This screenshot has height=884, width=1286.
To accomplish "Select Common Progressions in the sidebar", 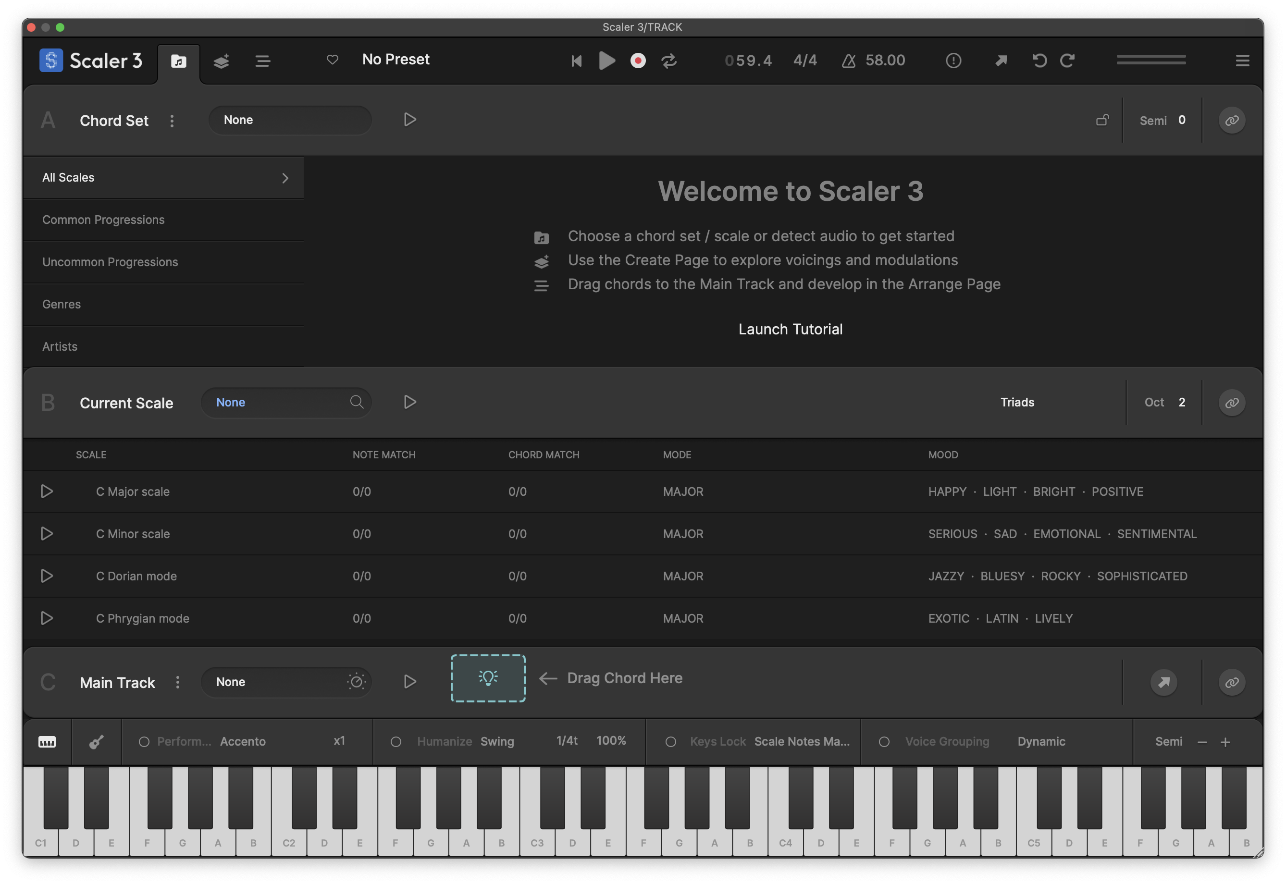I will [103, 220].
